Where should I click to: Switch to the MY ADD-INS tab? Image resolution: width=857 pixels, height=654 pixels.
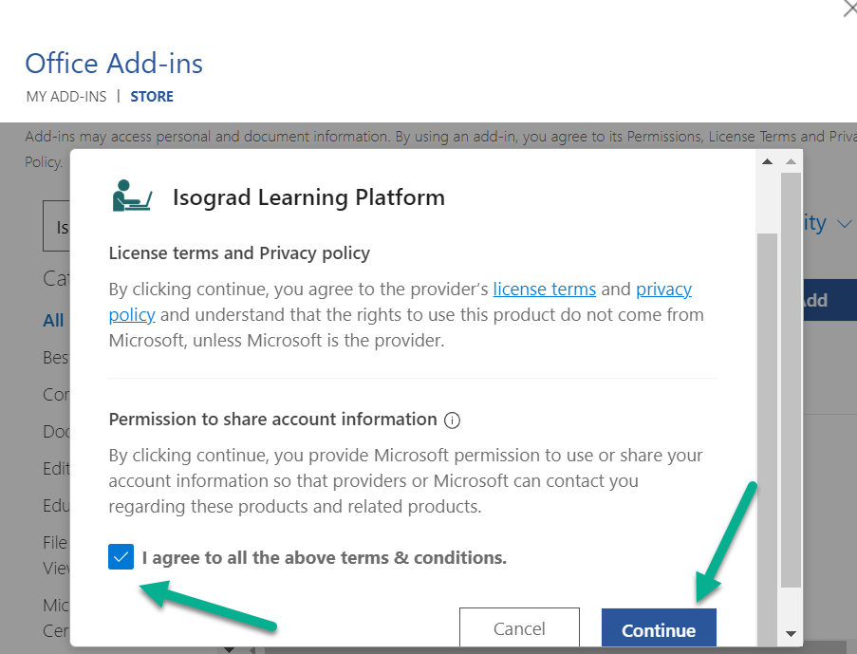click(66, 97)
